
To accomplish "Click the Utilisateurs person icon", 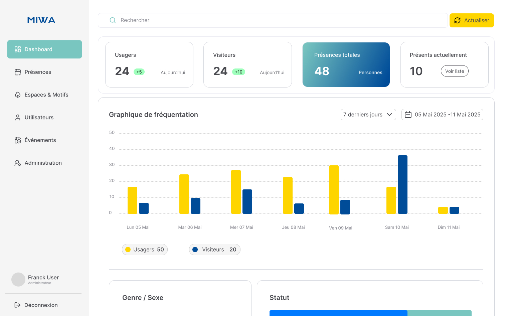I will tap(18, 118).
